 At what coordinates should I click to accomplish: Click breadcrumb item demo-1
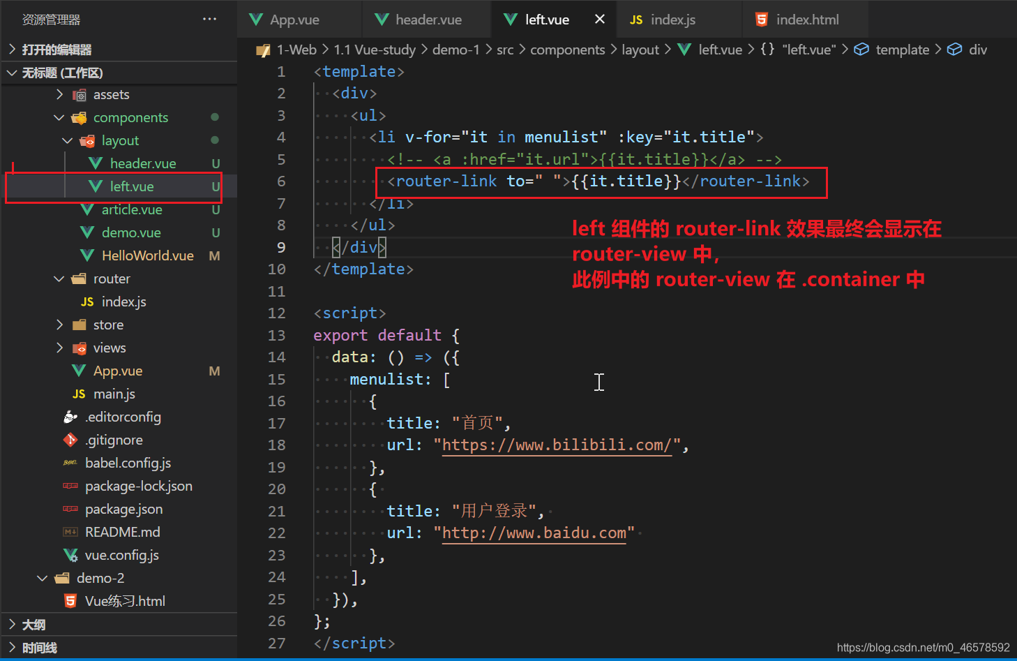[456, 50]
